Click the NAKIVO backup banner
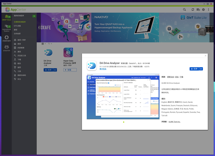 [125, 28]
